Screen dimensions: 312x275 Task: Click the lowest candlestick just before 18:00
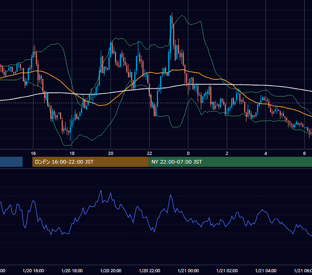(x=71, y=129)
